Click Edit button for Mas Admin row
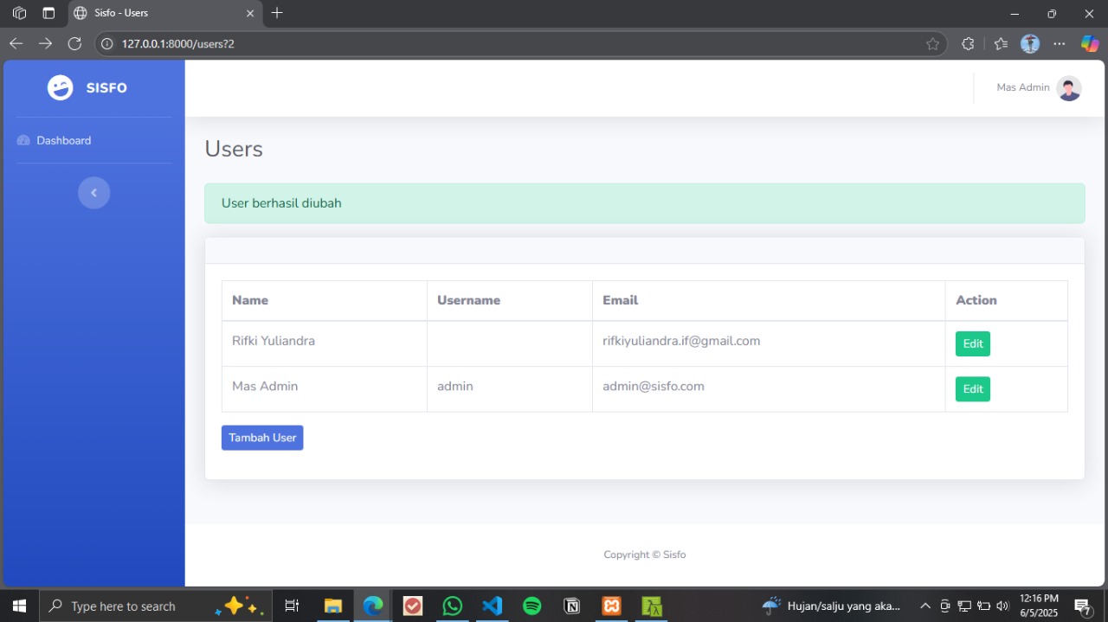 (x=972, y=389)
